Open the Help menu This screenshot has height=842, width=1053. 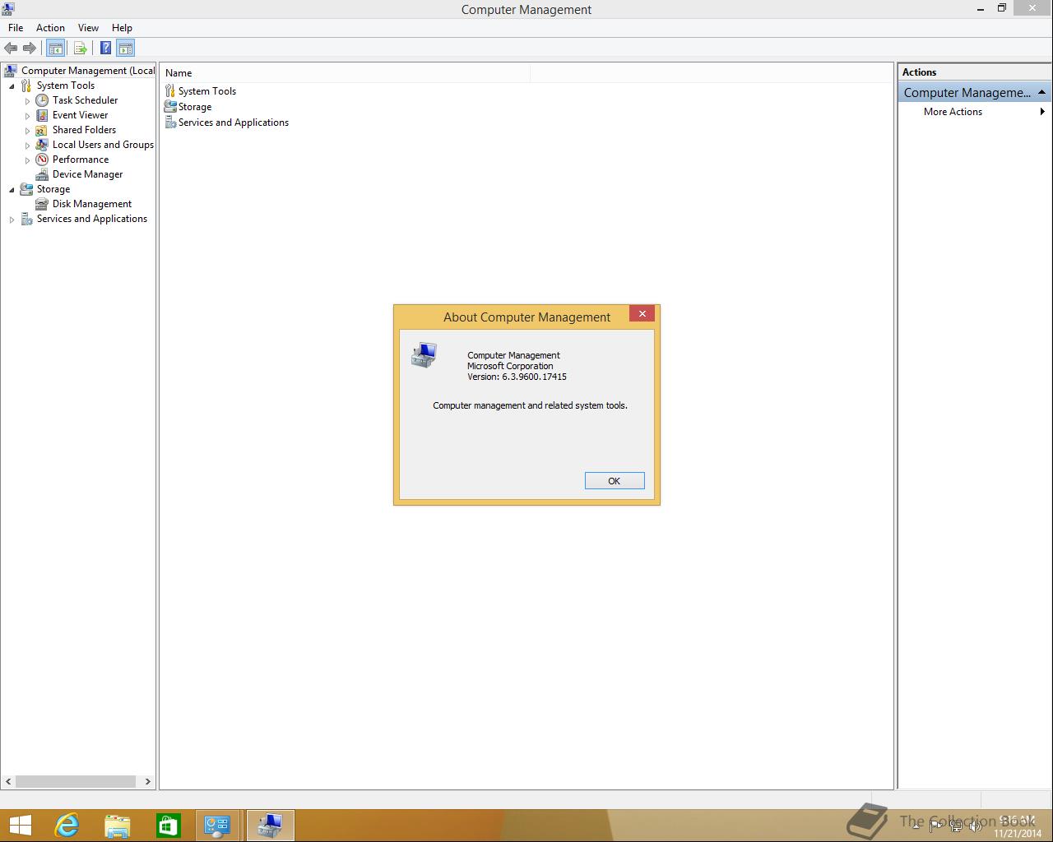click(122, 28)
